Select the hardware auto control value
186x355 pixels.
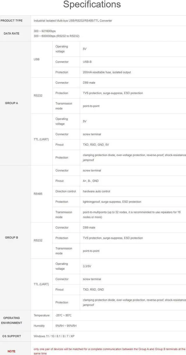pyautogui.click(x=96, y=191)
